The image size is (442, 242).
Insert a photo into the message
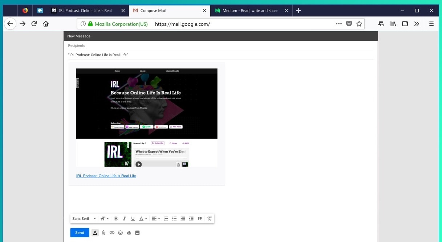coord(137,233)
